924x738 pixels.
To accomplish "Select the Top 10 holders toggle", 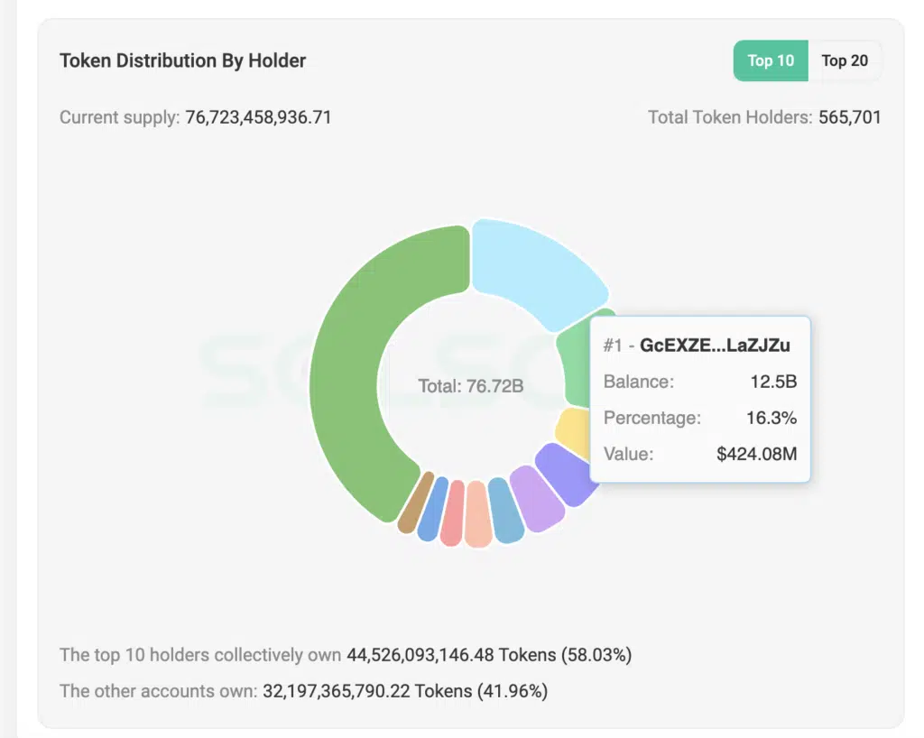I will coord(771,61).
